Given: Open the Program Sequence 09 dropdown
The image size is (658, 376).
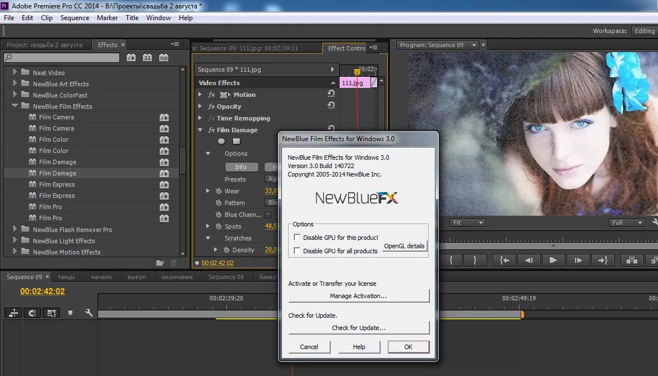Looking at the screenshot, I should [x=474, y=45].
